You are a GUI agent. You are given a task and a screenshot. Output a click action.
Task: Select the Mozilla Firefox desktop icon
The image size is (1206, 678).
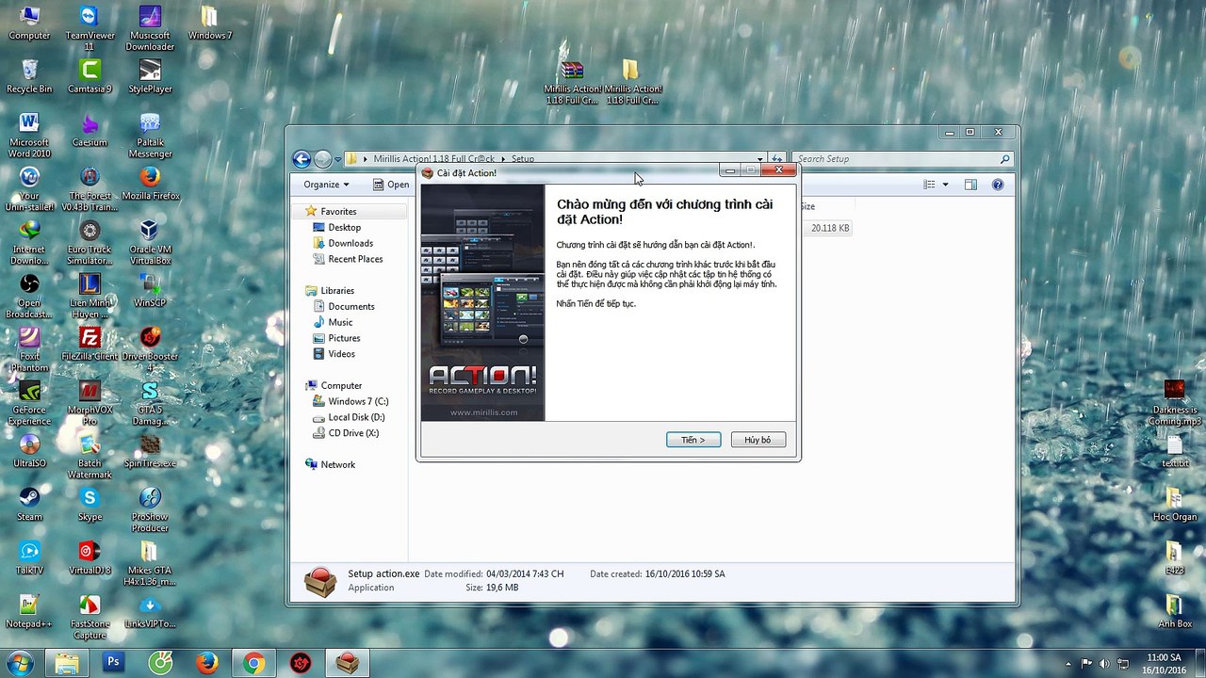tap(150, 184)
